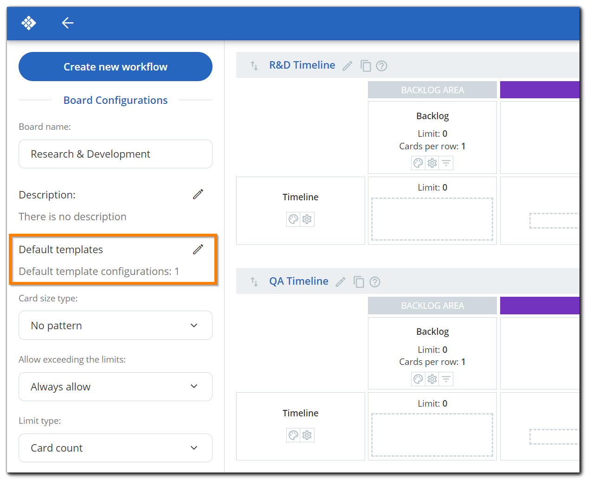Viewport: 592px width, 485px height.
Task: Open the Limit type dropdown
Action: 116,448
